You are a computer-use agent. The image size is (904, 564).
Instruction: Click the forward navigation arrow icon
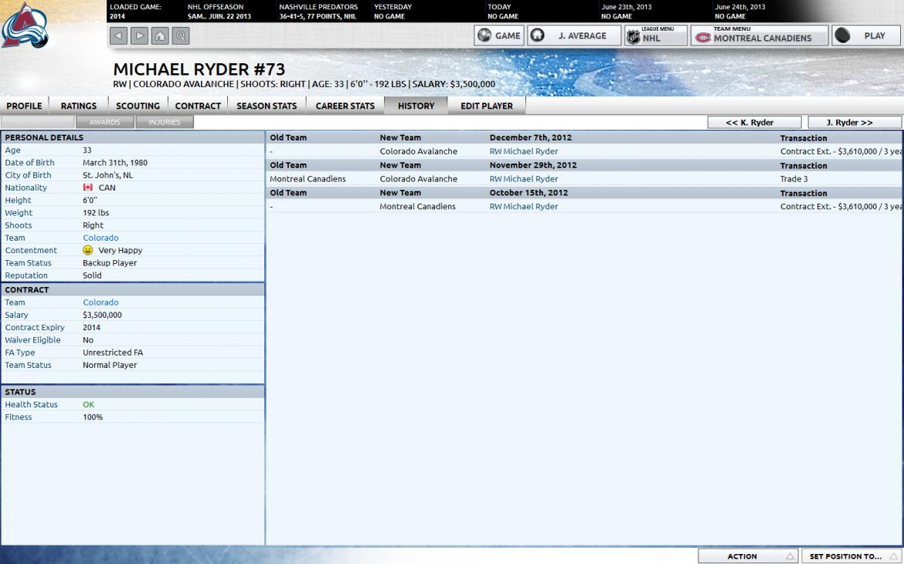point(139,35)
